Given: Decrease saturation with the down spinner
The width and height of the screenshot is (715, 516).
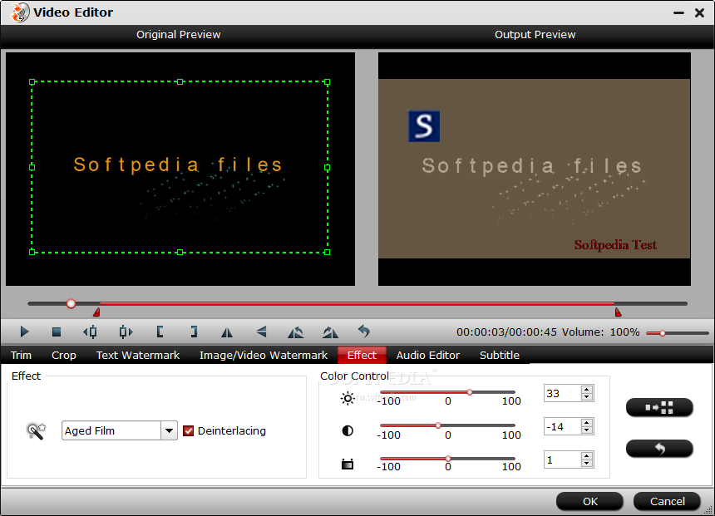Looking at the screenshot, I should [587, 464].
